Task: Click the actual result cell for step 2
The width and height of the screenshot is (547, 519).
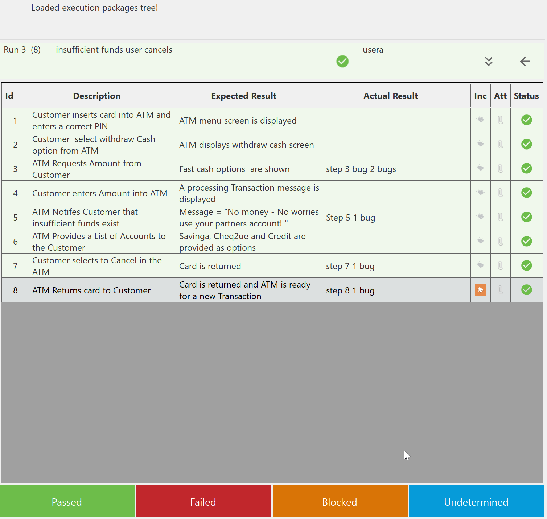Action: 397,145
